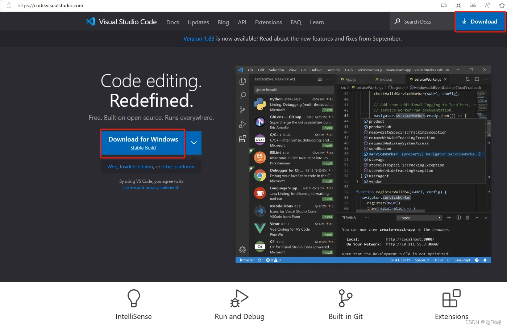This screenshot has width=507, height=328.
Task: Click the site information lock icon in address bar
Action: click(9, 5)
